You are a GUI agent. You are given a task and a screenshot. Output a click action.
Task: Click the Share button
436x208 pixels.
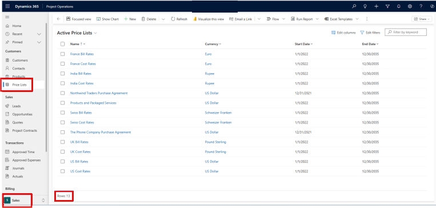(422, 19)
